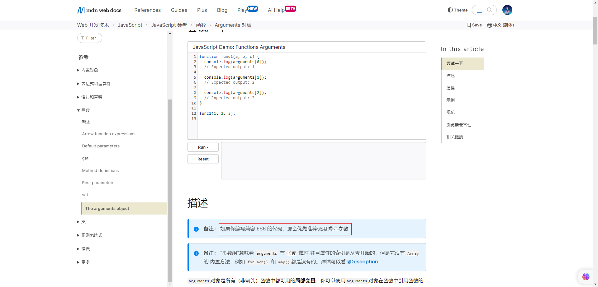Screen dimensions: 598x287
Task: Click the Save bookmark icon
Action: (x=468, y=25)
